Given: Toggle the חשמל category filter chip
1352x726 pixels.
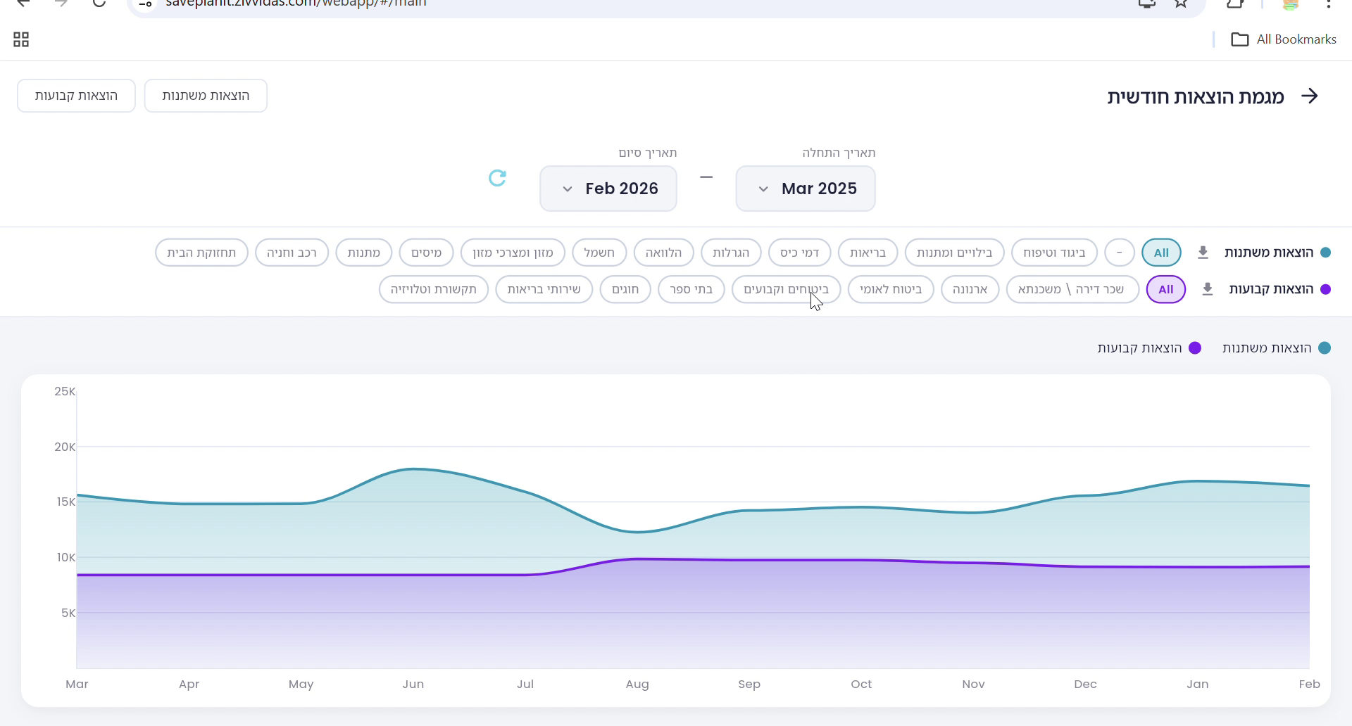Looking at the screenshot, I should pos(599,253).
